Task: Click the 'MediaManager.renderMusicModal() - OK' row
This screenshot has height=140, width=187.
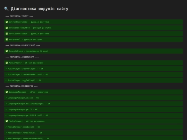Action: coord(93,138)
